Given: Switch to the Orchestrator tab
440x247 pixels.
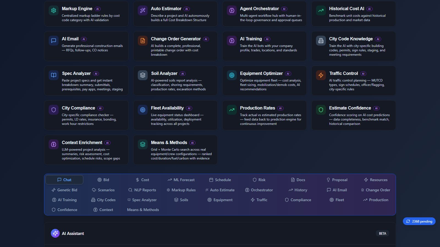Looking at the screenshot, I should point(259,190).
